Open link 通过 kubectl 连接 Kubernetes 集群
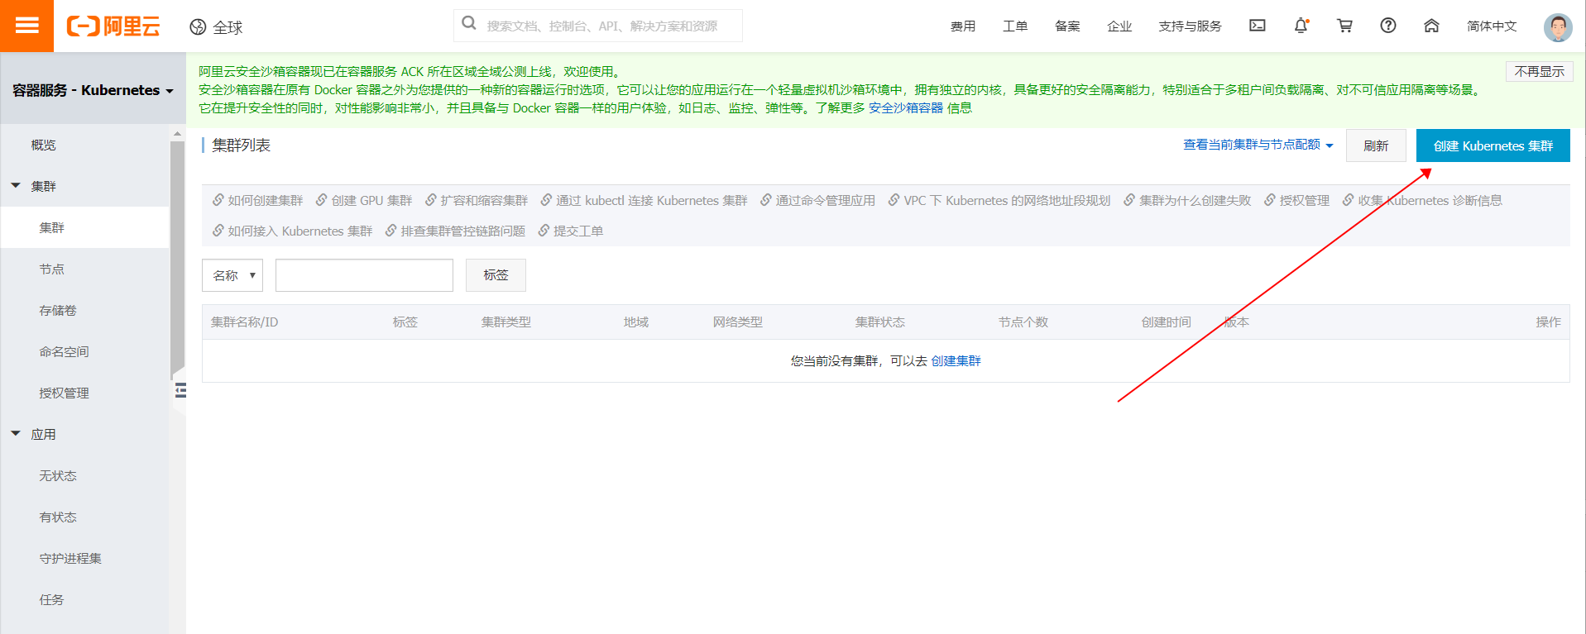This screenshot has width=1586, height=634. tap(644, 200)
